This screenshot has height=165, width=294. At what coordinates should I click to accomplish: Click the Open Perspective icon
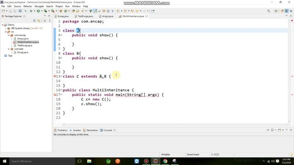pyautogui.click(x=276, y=11)
